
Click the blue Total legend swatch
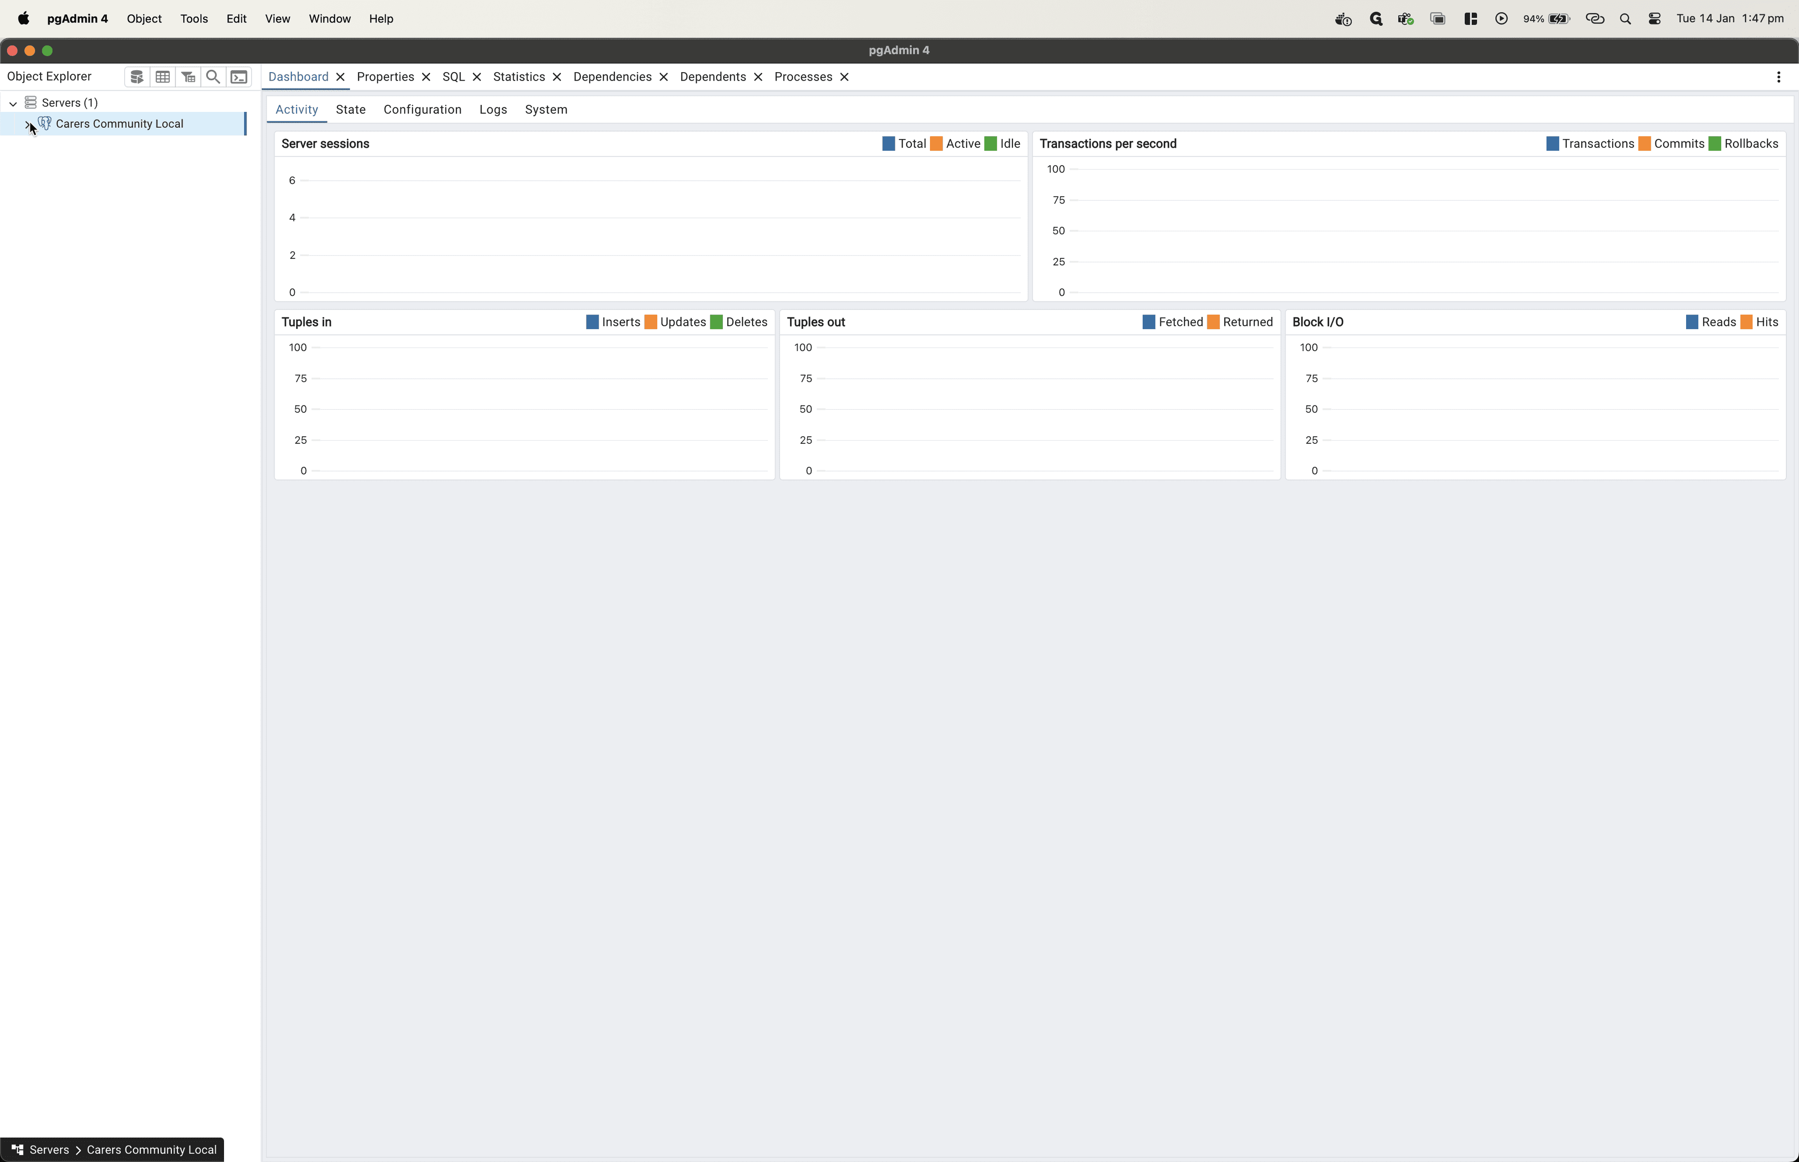889,143
